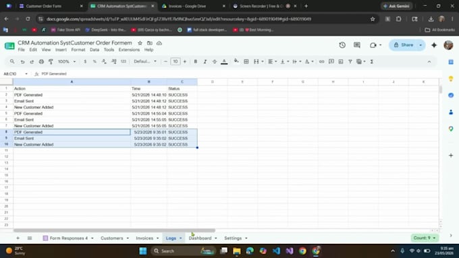459x258 pixels.
Task: Format as currency
Action: pyautogui.click(x=85, y=62)
